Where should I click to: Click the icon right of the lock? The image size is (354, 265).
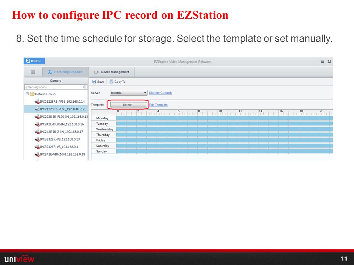tap(329, 61)
